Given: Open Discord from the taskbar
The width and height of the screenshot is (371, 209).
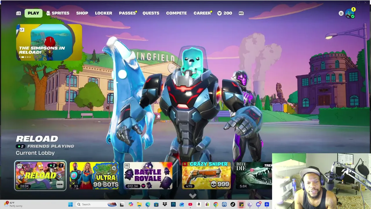Looking at the screenshot, I should point(258,204).
